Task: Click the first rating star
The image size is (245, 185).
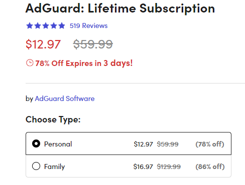Action: 30,25
